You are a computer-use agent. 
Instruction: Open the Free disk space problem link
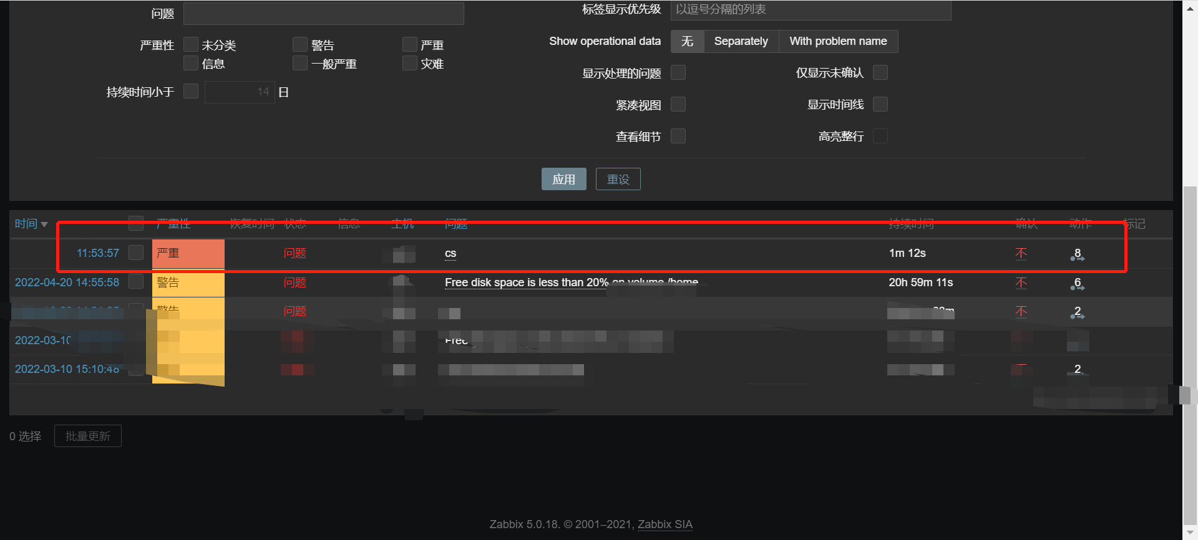pos(571,282)
